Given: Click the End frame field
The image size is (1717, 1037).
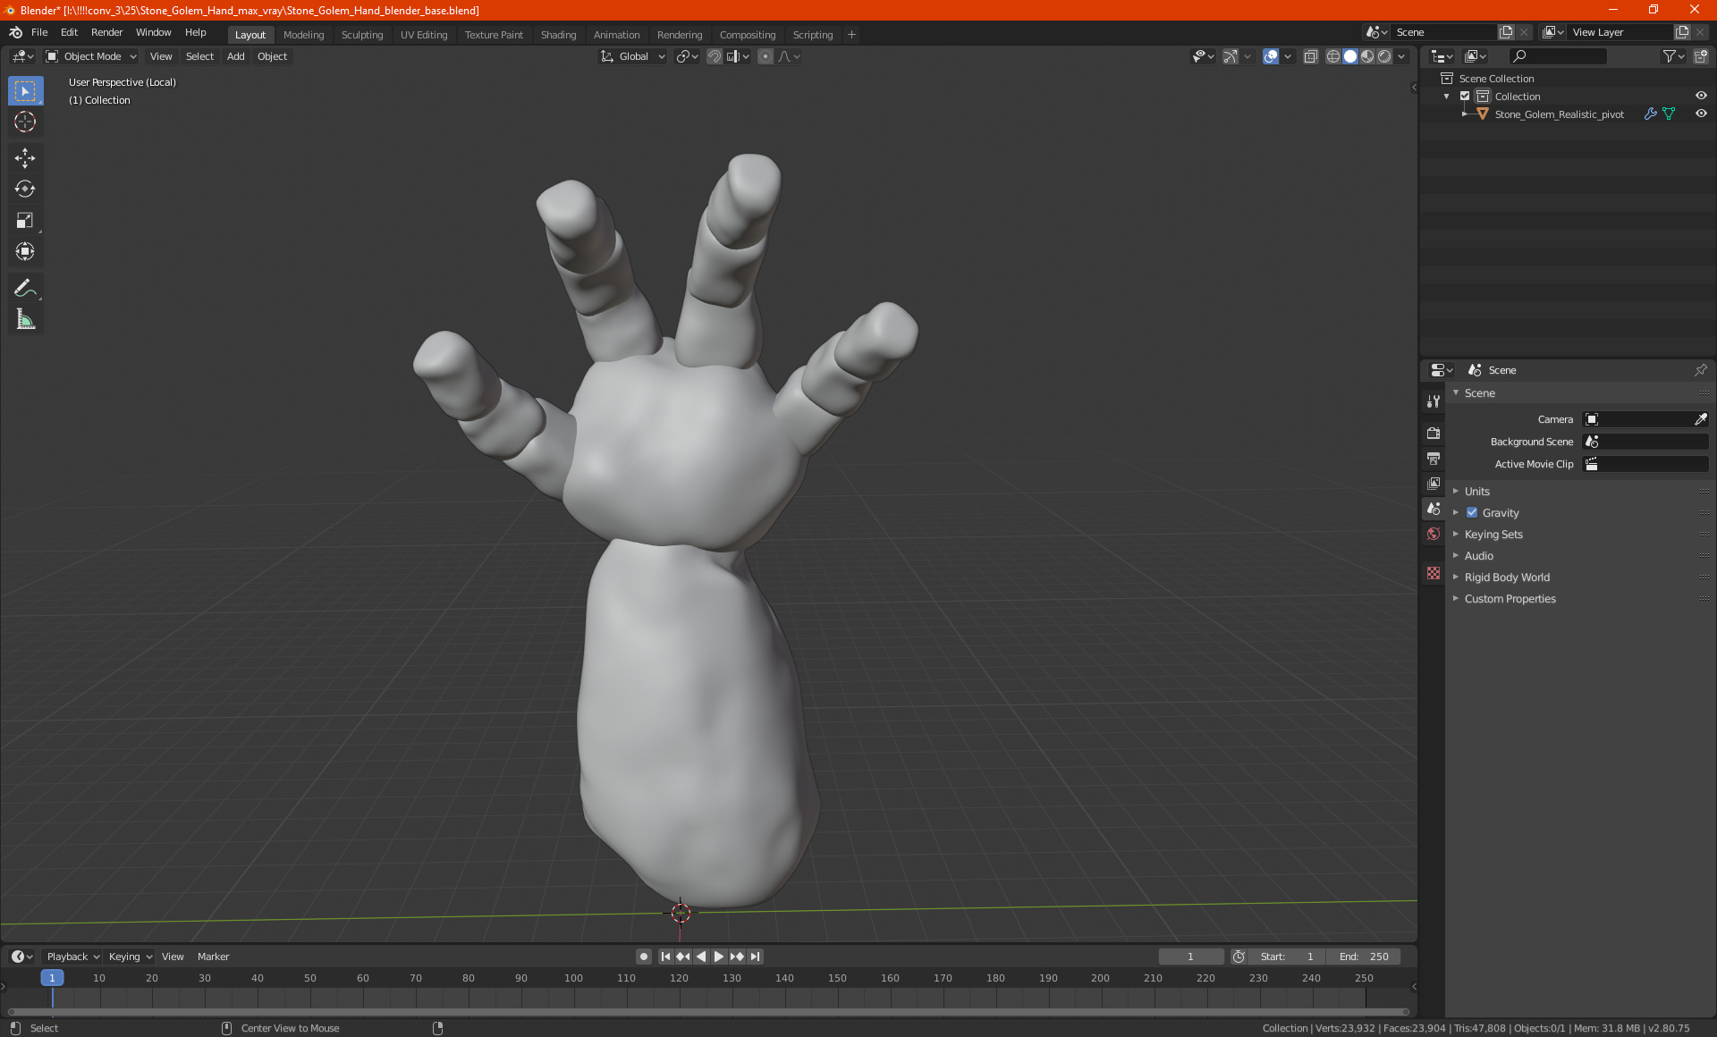Looking at the screenshot, I should 1364,957.
